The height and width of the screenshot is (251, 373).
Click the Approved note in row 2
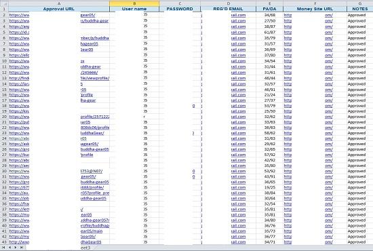357,15
